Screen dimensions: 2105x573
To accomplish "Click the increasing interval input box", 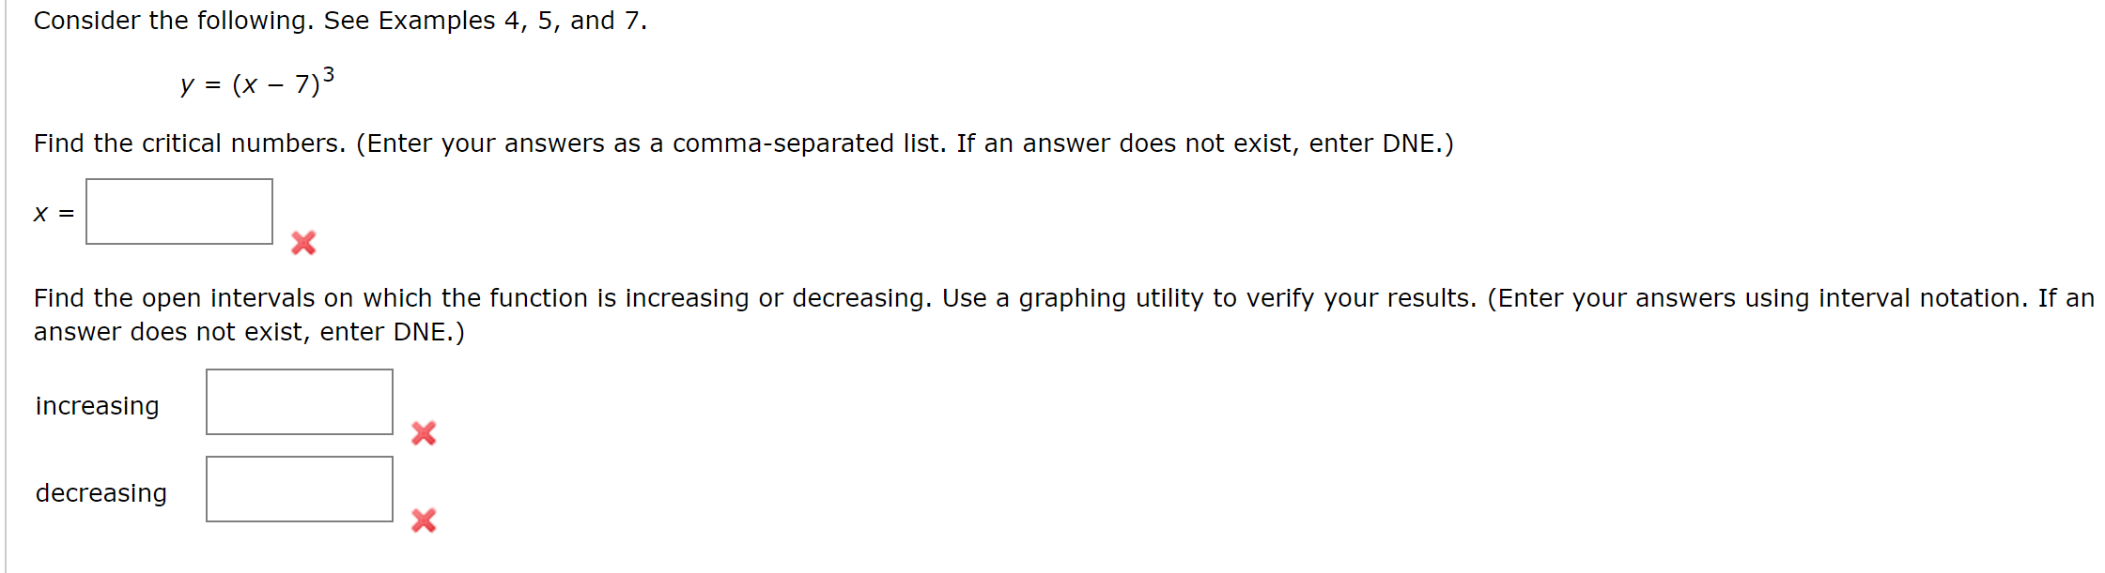I will 299,402.
